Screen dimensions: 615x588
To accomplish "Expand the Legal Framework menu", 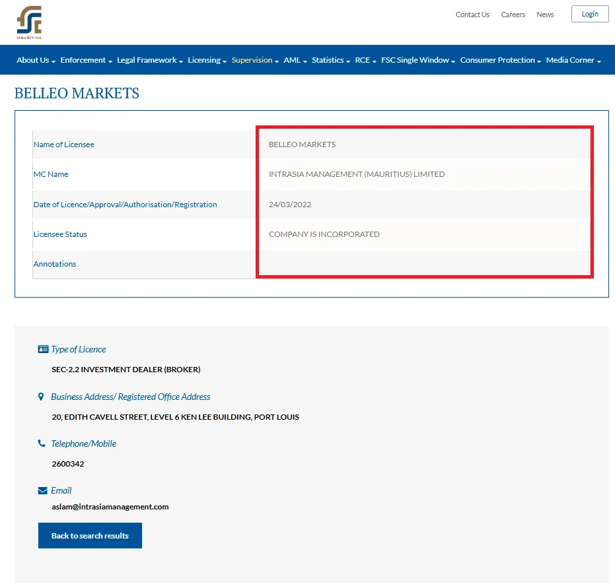I will click(x=149, y=60).
